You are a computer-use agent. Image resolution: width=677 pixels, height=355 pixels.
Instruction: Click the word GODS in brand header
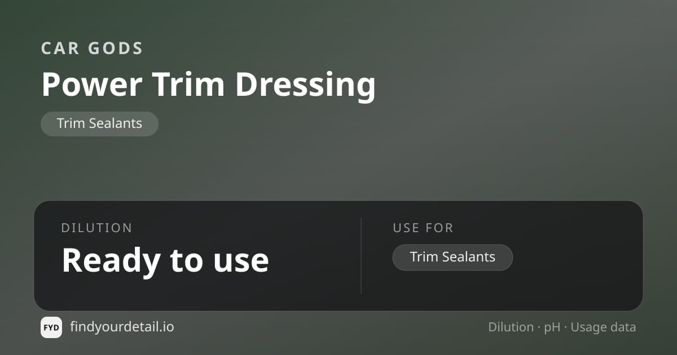(116, 48)
